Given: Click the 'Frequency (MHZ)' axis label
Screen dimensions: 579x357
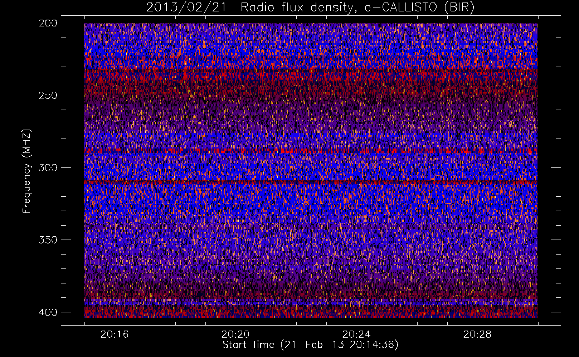Looking at the screenshot, I should pos(27,171).
